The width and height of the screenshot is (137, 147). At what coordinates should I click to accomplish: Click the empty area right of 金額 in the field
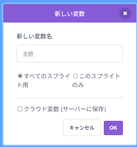pos(78,54)
